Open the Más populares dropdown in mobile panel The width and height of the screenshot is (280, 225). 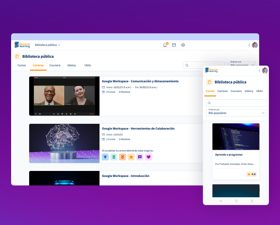[x=236, y=113]
